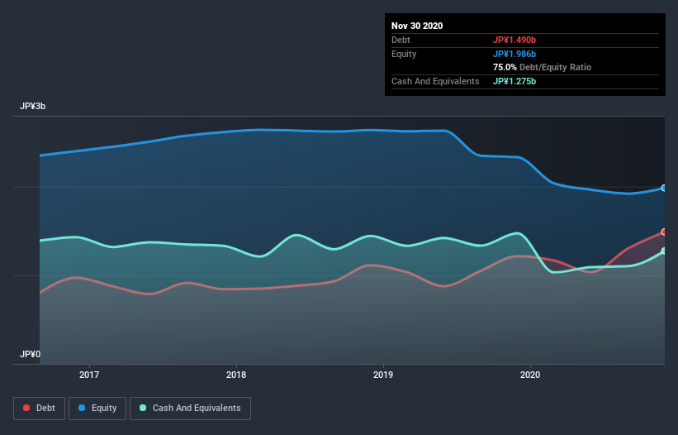Click Cash And Equivalents label in tooltip

click(435, 81)
